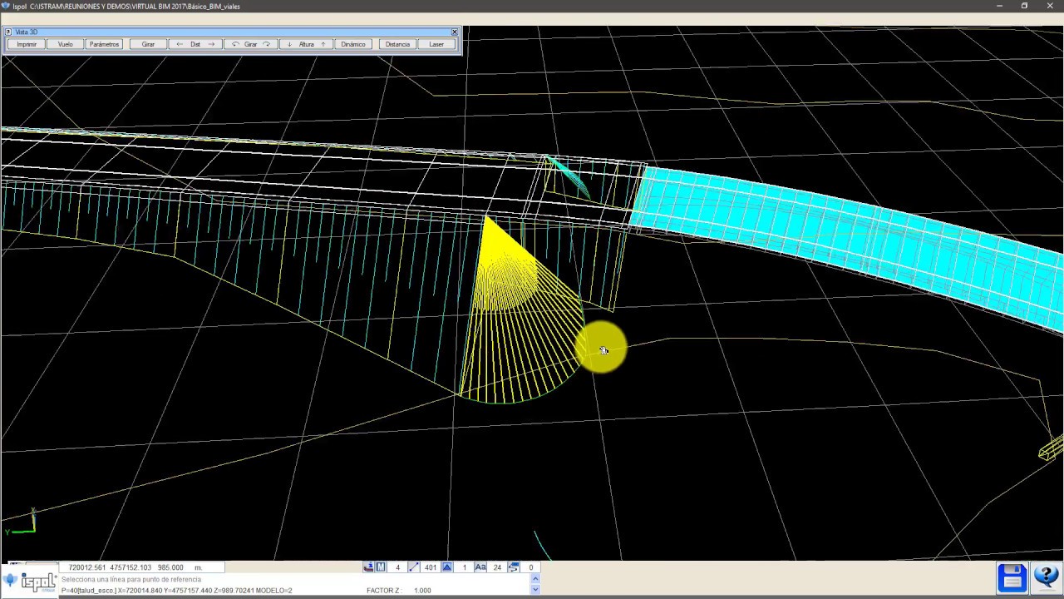
Task: Open the Parámetros settings
Action: click(x=104, y=44)
